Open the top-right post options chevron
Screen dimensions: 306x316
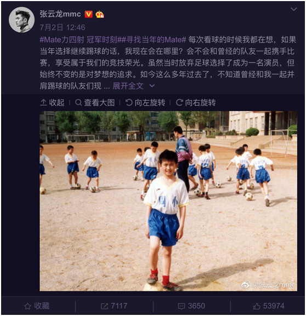click(x=294, y=9)
